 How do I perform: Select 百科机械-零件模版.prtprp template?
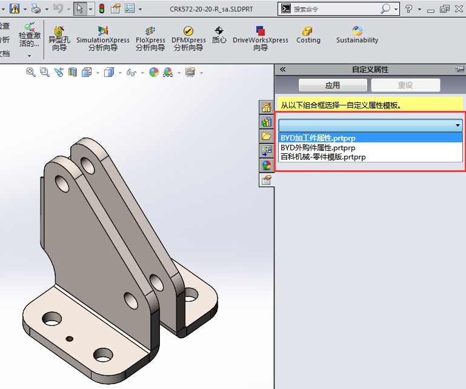click(x=370, y=157)
